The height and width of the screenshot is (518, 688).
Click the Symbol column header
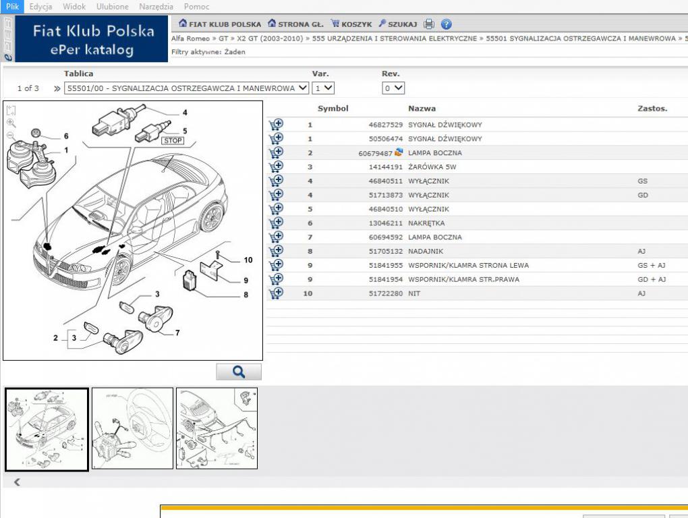tap(333, 109)
